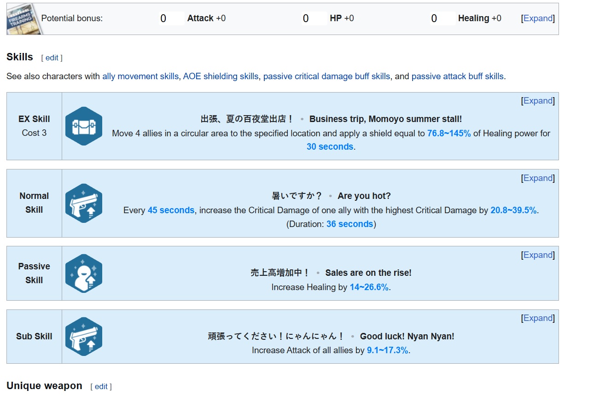Click the Passive Skill person buff icon
This screenshot has width=611, height=396.
click(84, 274)
